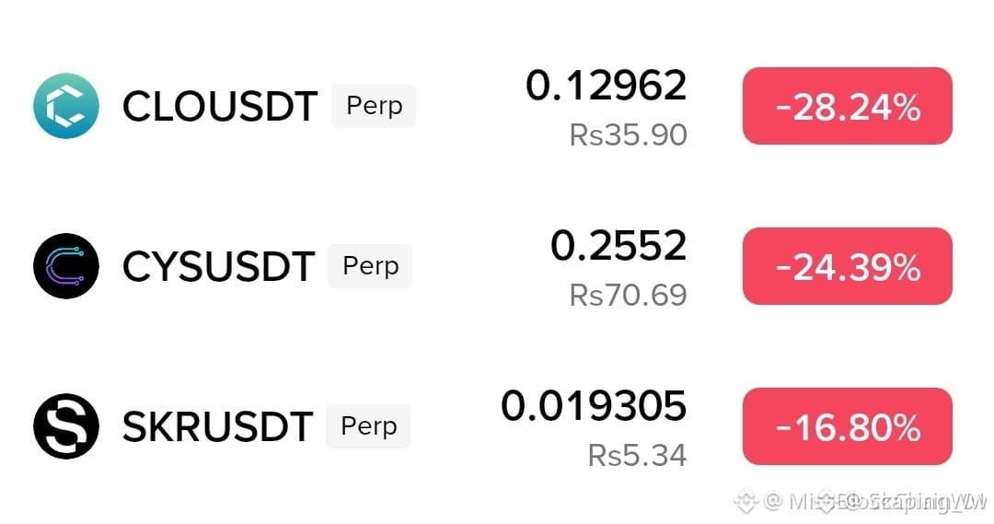Select the 0.12962 last price
This screenshot has width=994, height=524.
606,85
